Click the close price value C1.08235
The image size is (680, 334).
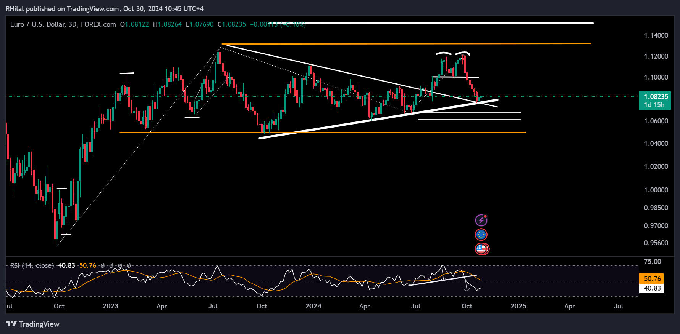pyautogui.click(x=232, y=24)
